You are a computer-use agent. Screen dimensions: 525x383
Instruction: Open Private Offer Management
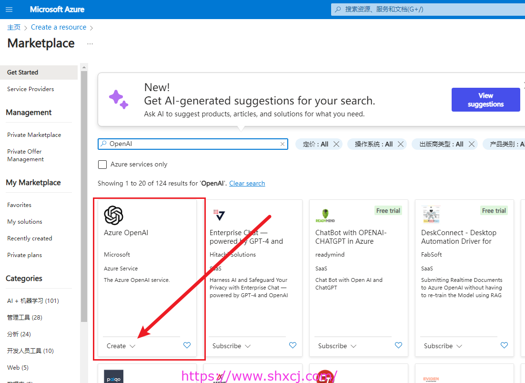point(25,155)
